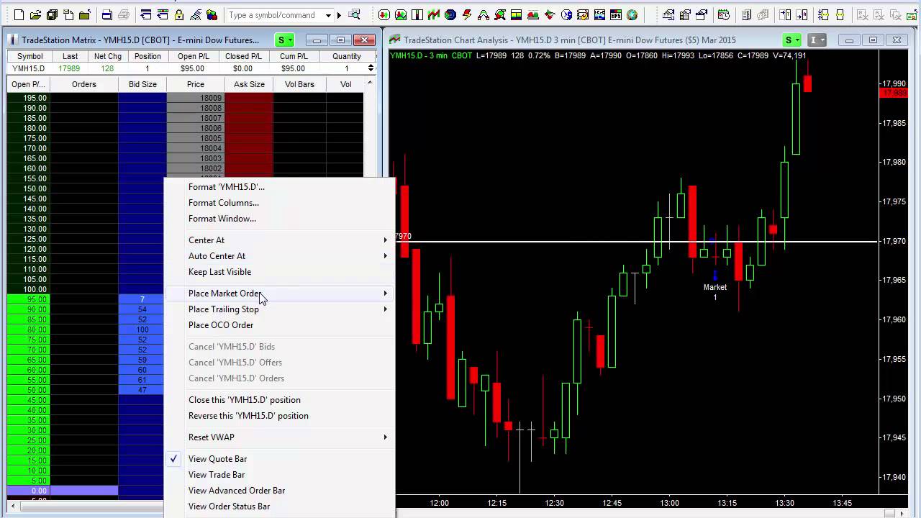Click the symbol lookup magnifier icon
921x518 pixels.
(354, 15)
